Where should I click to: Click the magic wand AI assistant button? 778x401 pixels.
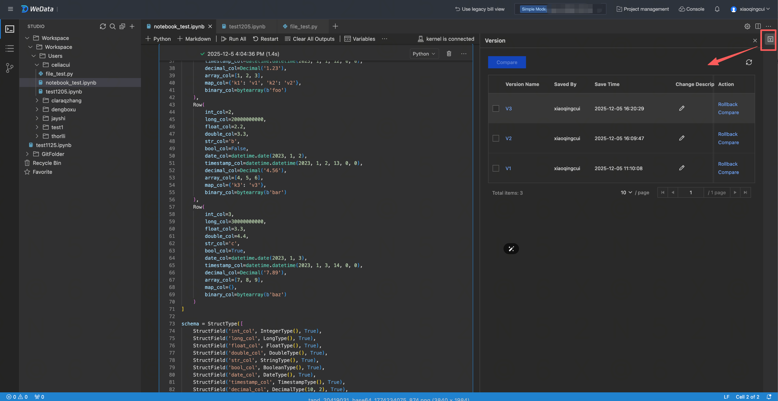(x=511, y=249)
